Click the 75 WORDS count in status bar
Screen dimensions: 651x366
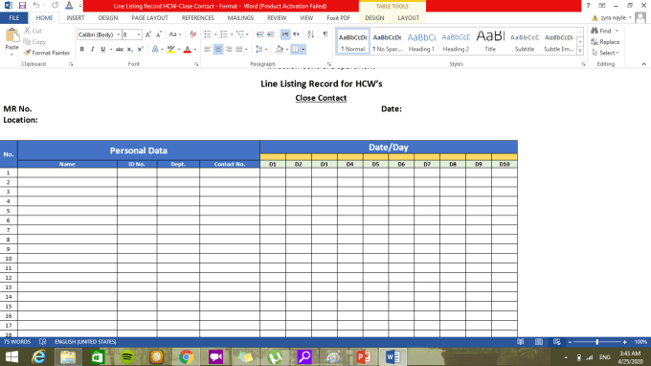[17, 342]
